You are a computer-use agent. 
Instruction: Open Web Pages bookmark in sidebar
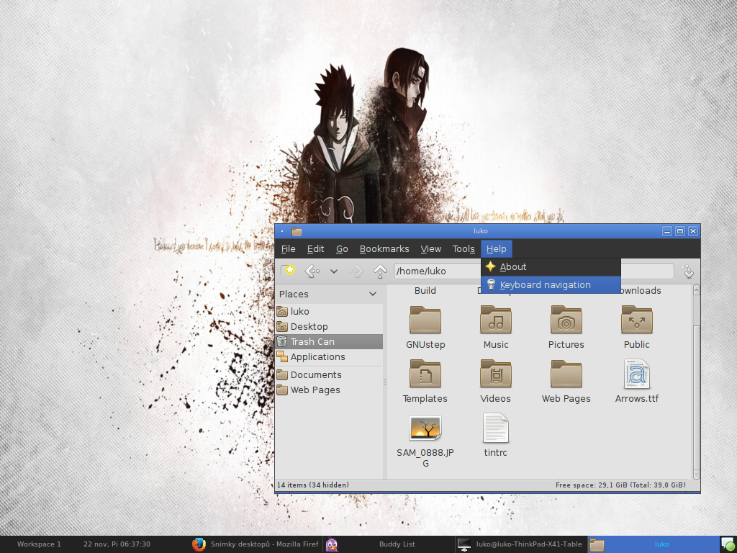click(x=329, y=390)
